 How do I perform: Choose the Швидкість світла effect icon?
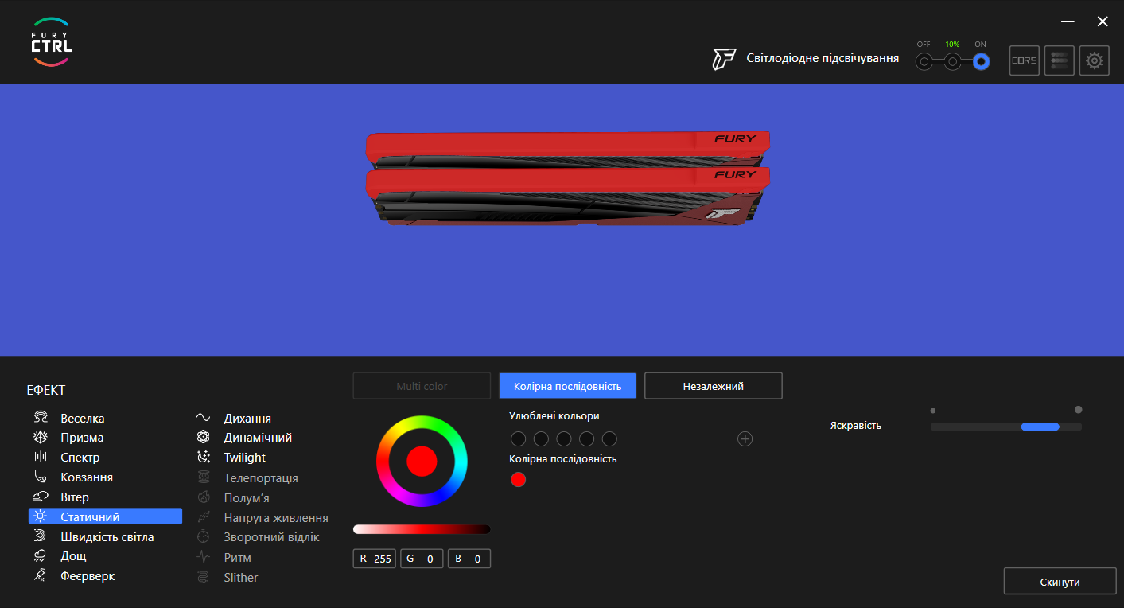point(40,536)
